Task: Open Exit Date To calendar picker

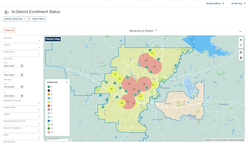Action: [x=22, y=96]
